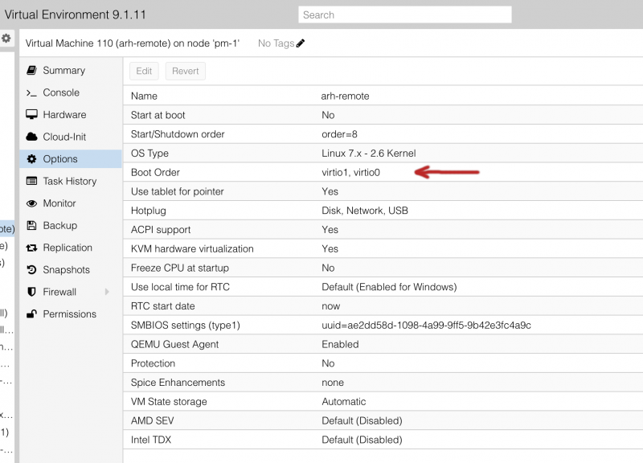Click the 'arh-remote' name value
Image resolution: width=643 pixels, height=463 pixels.
click(345, 96)
